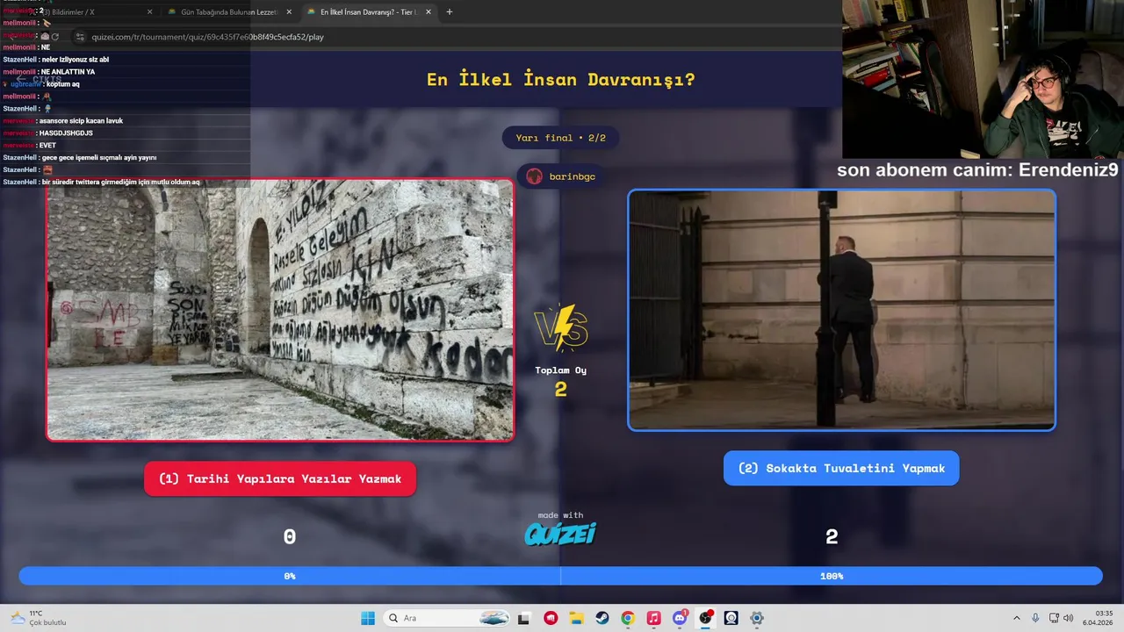
Task: Open the clock and date flyout
Action: tap(1098, 618)
